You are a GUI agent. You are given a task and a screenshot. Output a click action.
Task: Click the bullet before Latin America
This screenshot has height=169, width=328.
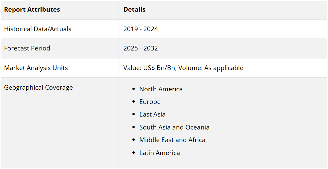pos(134,153)
